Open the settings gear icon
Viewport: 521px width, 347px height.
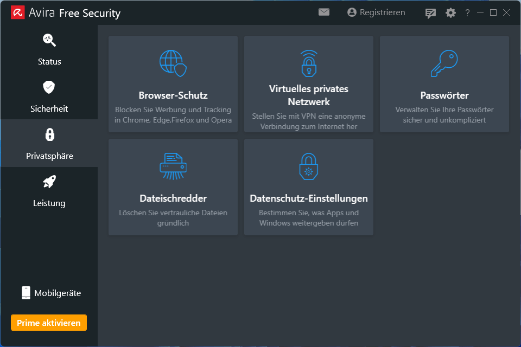tap(450, 13)
